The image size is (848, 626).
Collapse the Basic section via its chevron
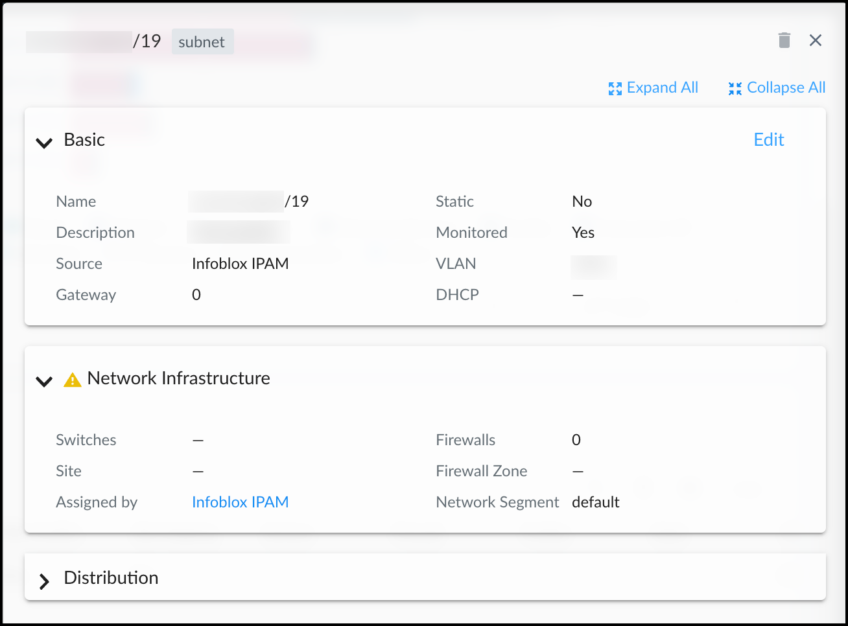pyautogui.click(x=43, y=143)
